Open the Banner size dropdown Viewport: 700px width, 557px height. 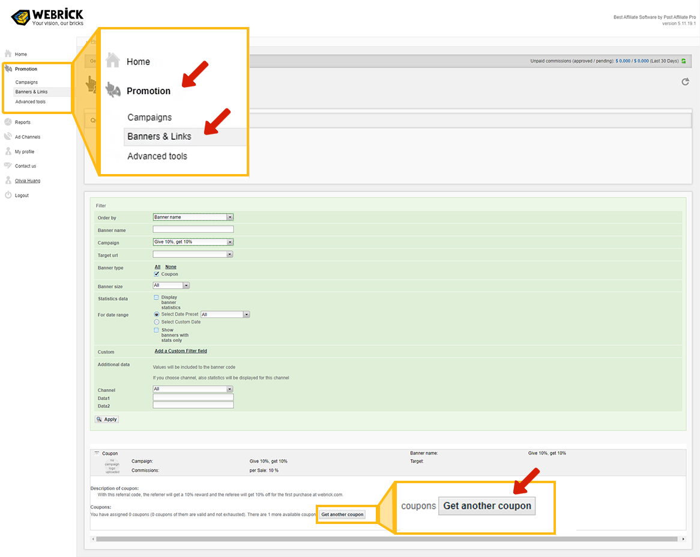186,286
